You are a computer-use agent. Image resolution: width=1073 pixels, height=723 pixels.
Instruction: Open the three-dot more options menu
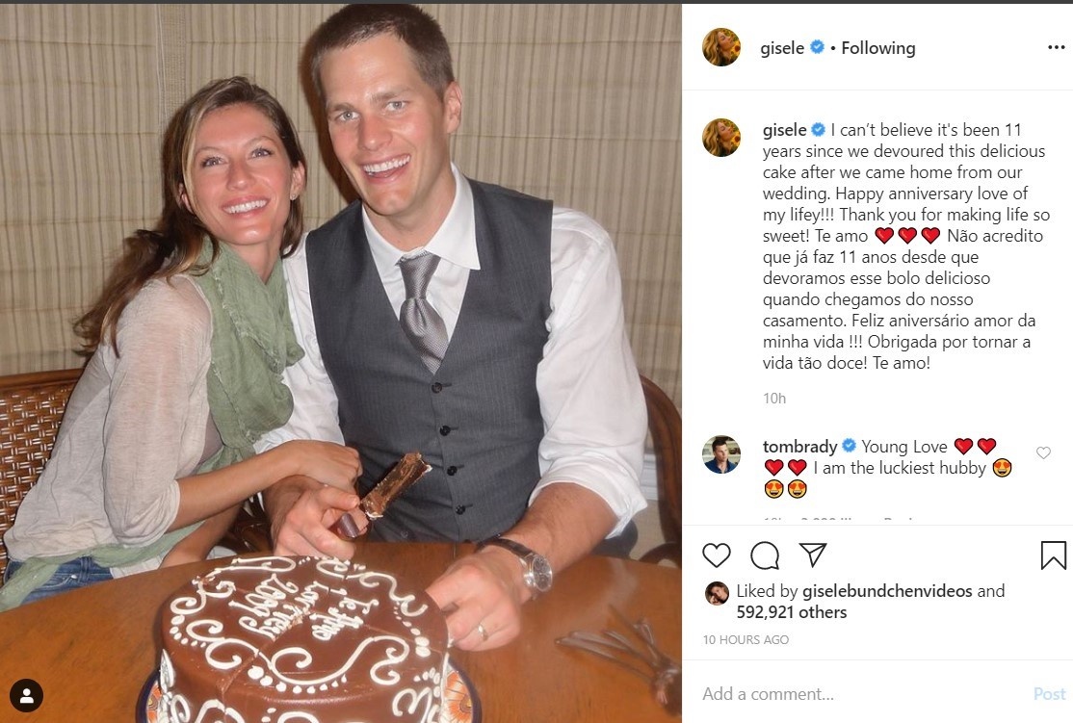point(1056,47)
